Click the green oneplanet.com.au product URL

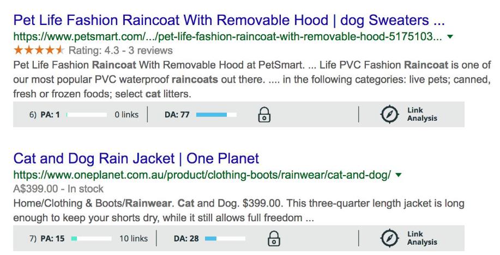[202, 175]
